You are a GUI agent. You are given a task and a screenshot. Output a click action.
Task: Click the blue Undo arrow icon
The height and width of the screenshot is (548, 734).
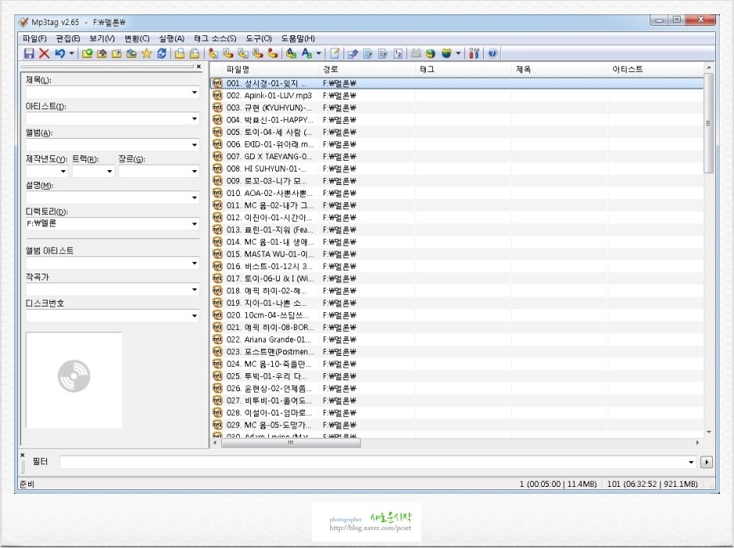(60, 53)
